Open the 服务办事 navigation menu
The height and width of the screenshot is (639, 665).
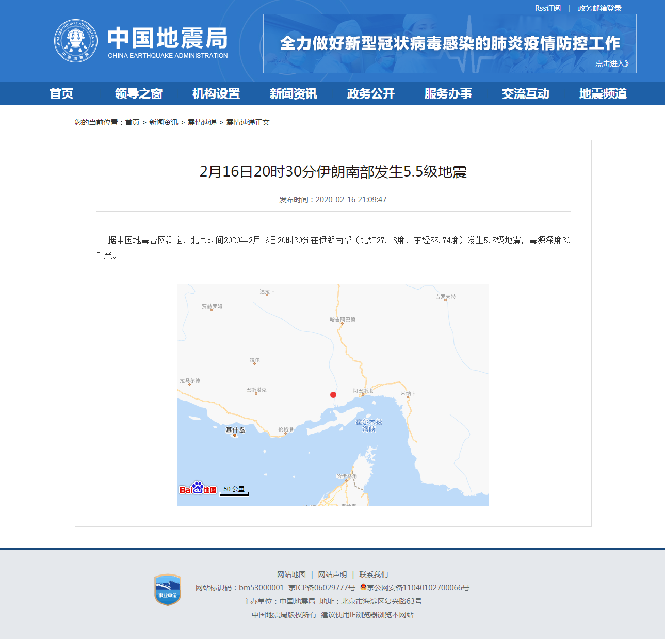[448, 93]
